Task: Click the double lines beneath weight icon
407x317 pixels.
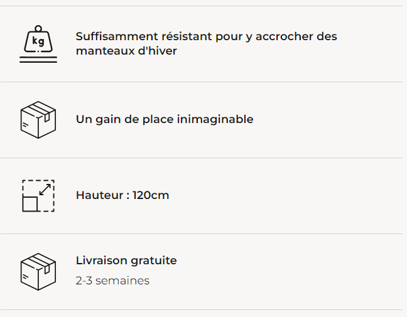Action: click(x=38, y=60)
